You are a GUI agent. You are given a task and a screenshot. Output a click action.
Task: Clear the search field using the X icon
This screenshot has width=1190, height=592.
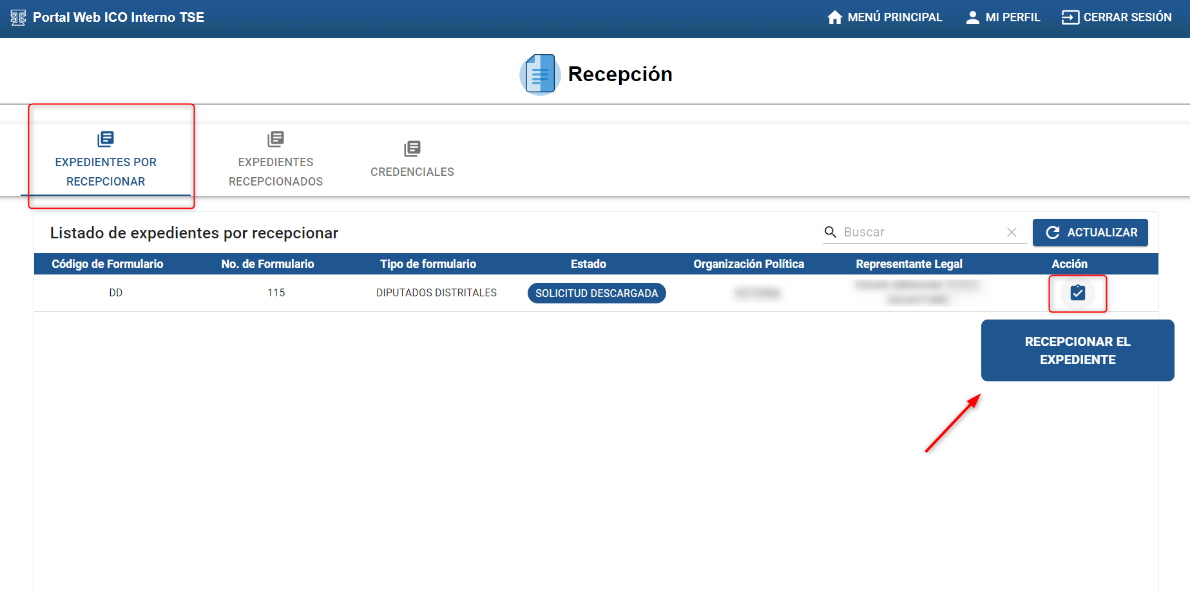tap(1012, 232)
